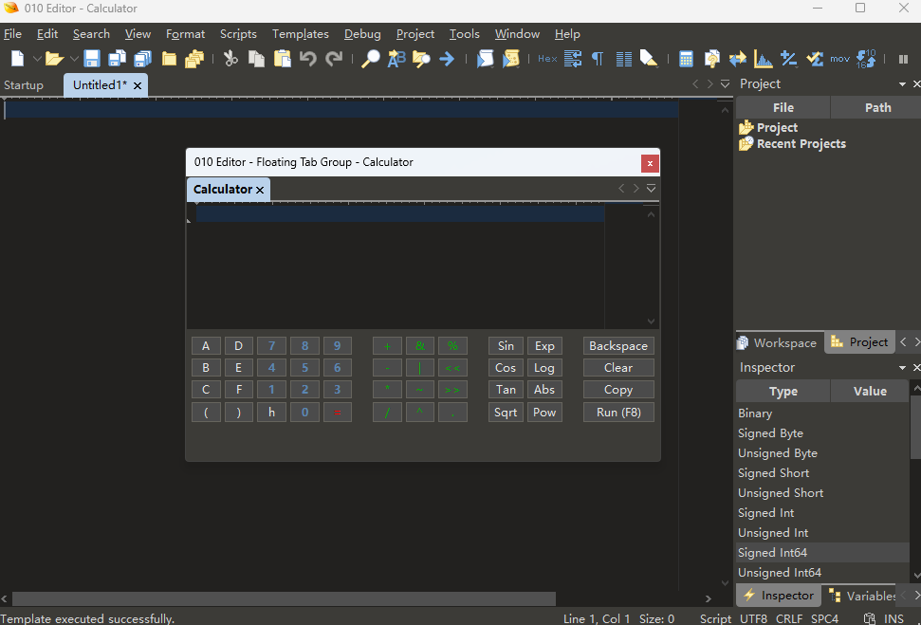Open the Project panel options dropdown arrow
The width and height of the screenshot is (921, 625).
point(902,84)
